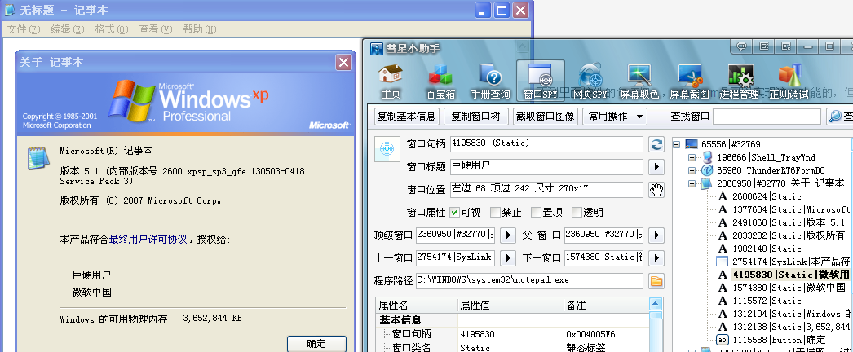Open the 格式 menu in Notepad
Viewport: 853px width, 352px height.
pyautogui.click(x=112, y=29)
